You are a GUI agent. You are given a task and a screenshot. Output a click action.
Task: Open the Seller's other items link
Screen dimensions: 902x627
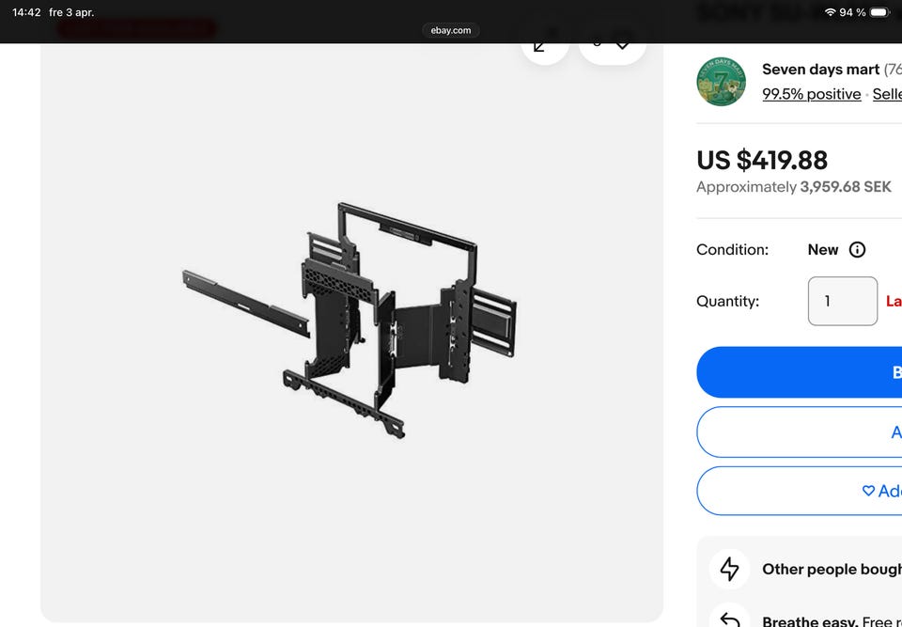[887, 94]
